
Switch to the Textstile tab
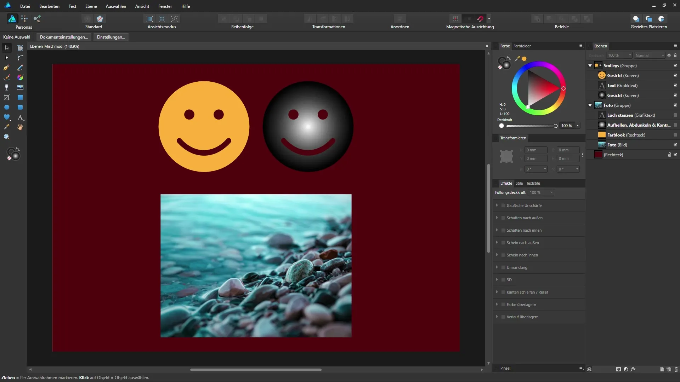[533, 183]
